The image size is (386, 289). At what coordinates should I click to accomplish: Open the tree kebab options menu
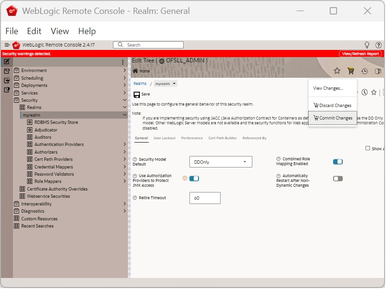pyautogui.click(x=123, y=62)
